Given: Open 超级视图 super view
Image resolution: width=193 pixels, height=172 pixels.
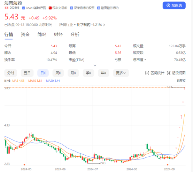Looking at the screenshot, I should 176,73.
